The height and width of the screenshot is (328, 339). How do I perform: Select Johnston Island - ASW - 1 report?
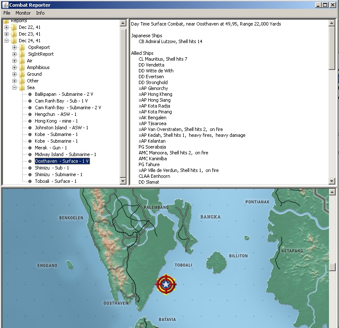coord(62,128)
